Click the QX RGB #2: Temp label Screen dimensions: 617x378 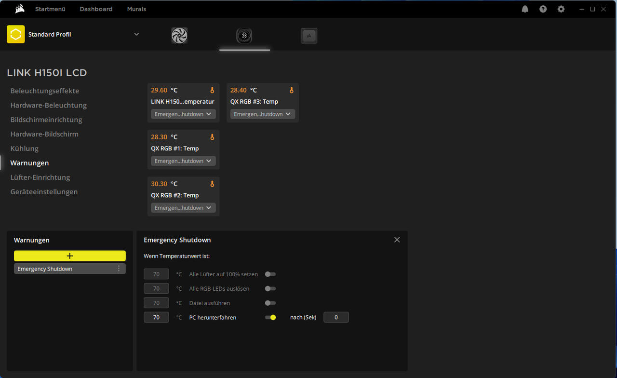click(x=175, y=195)
